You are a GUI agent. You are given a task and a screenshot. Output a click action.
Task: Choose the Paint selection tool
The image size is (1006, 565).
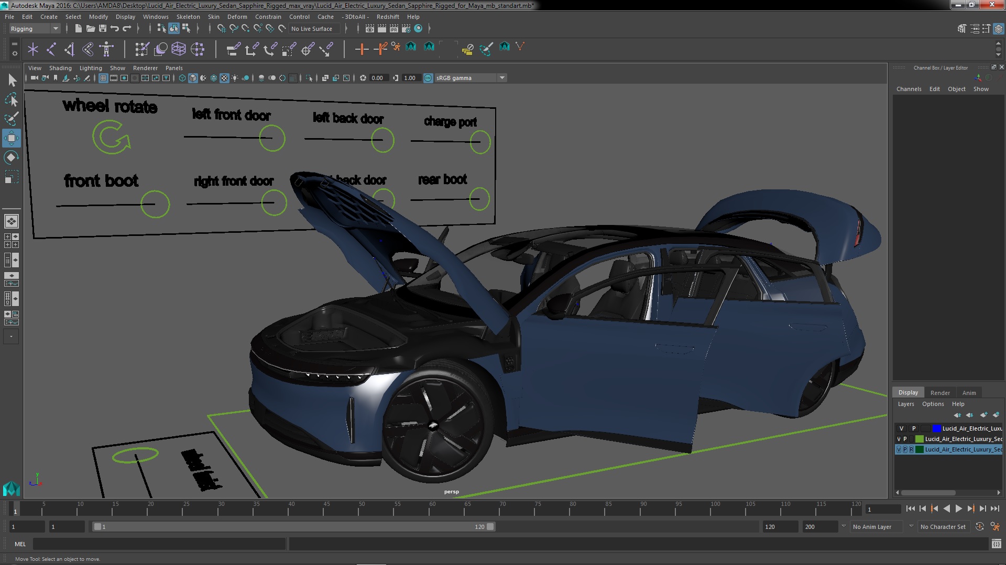tap(11, 119)
